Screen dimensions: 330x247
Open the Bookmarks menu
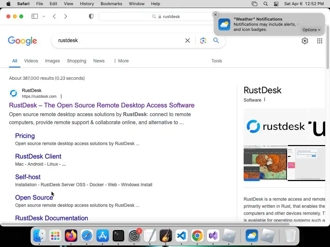click(111, 4)
